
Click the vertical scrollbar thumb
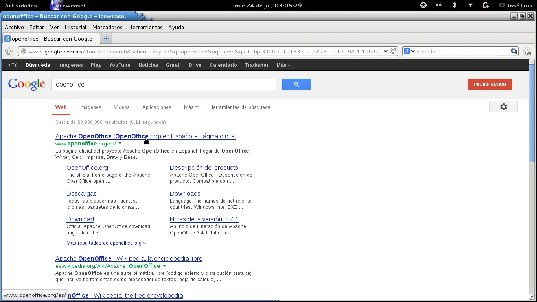[531, 112]
